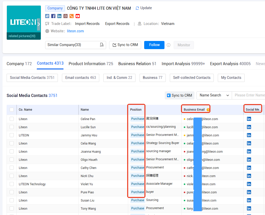
Task: Focus the Please Enter Name field
Action: click(x=249, y=95)
